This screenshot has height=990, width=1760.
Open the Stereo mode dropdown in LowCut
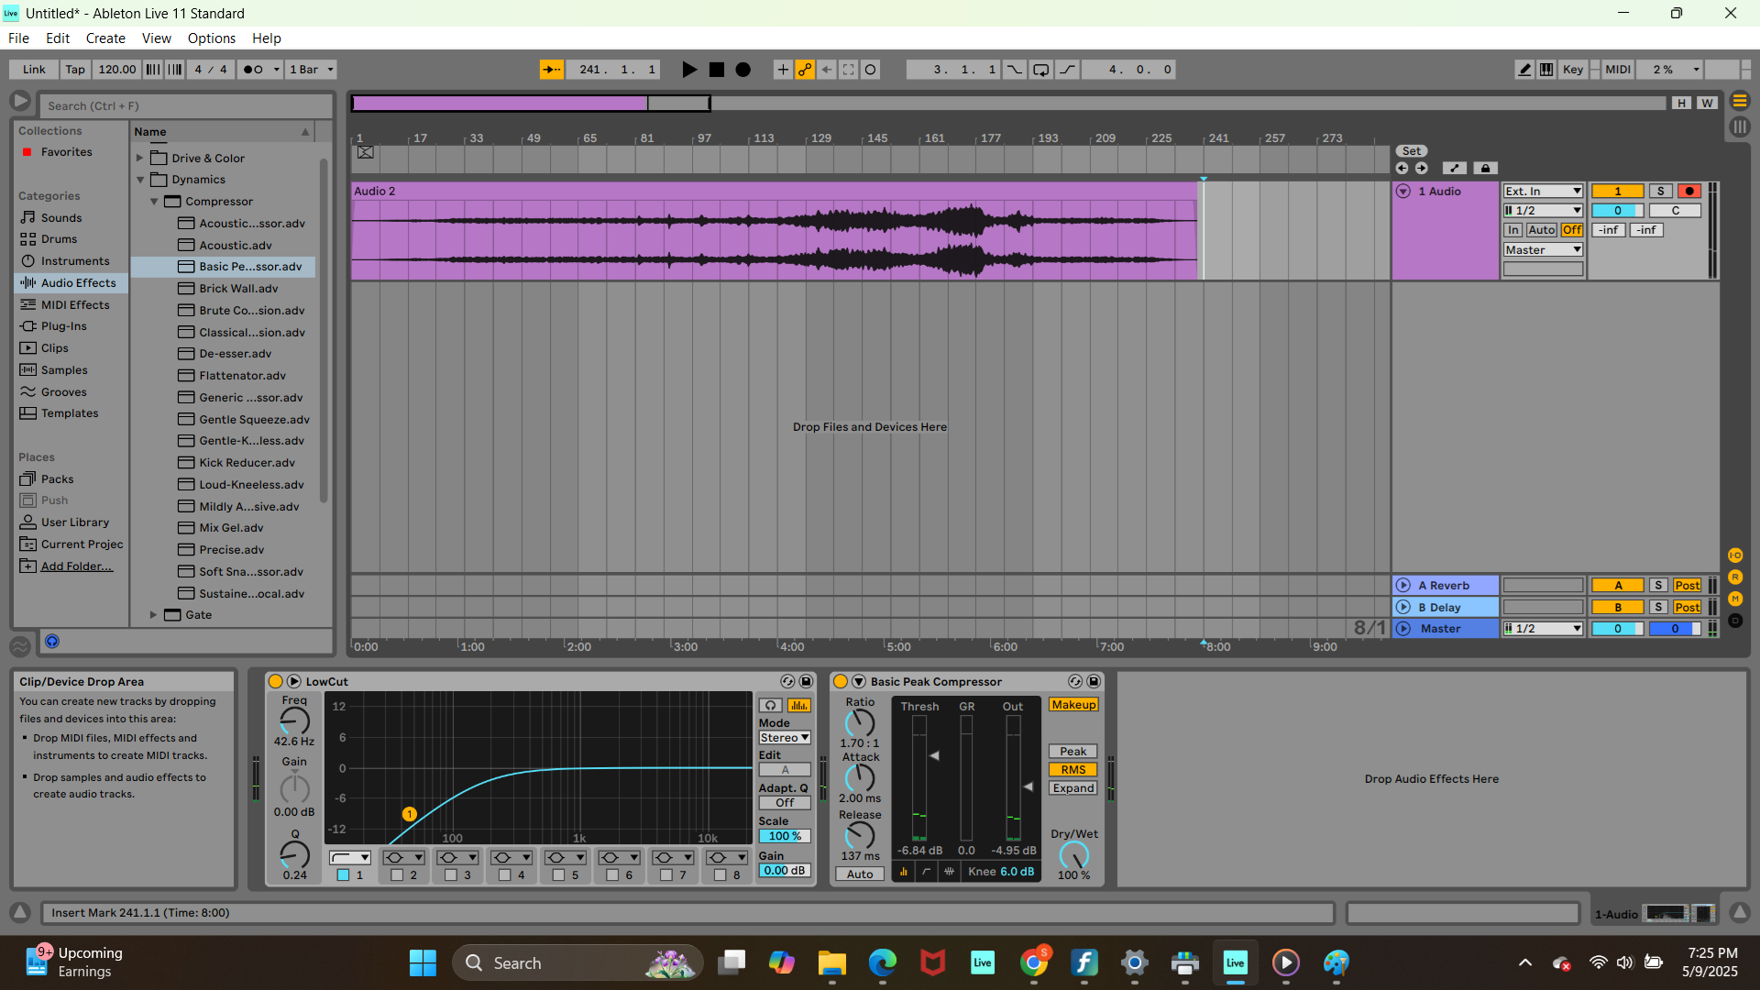[785, 738]
